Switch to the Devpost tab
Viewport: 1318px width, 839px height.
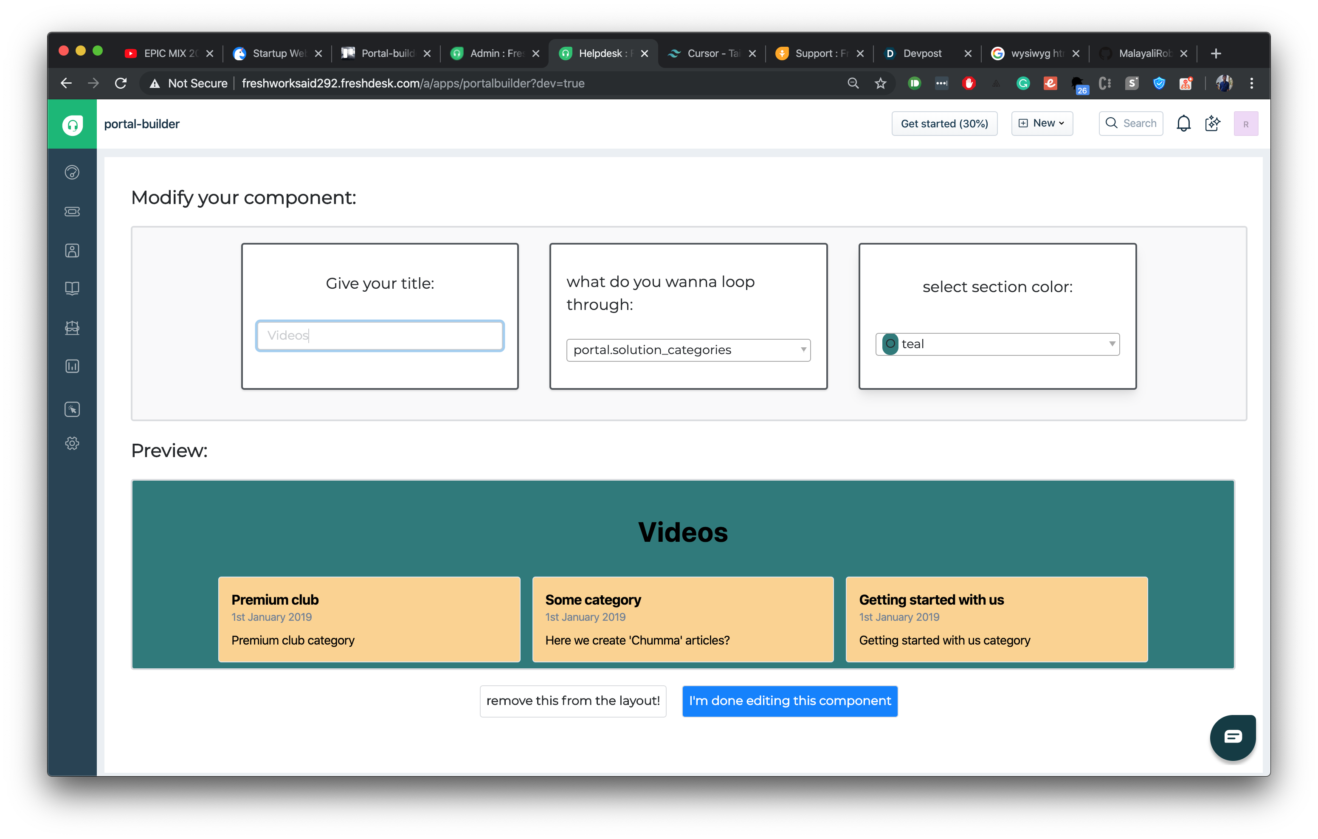click(922, 53)
